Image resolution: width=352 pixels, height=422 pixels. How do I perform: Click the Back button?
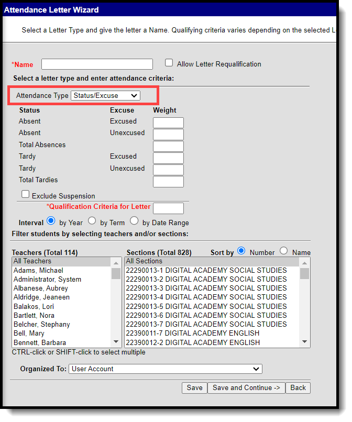pyautogui.click(x=298, y=388)
